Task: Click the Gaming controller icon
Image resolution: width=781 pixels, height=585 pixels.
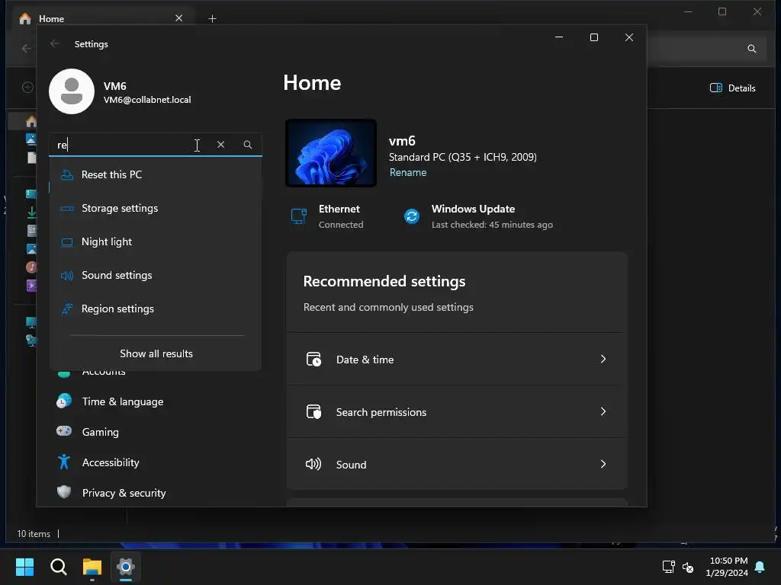Action: [x=64, y=431]
